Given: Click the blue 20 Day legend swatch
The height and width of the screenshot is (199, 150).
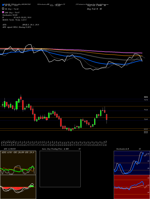Looking at the screenshot, I should 3,5.
